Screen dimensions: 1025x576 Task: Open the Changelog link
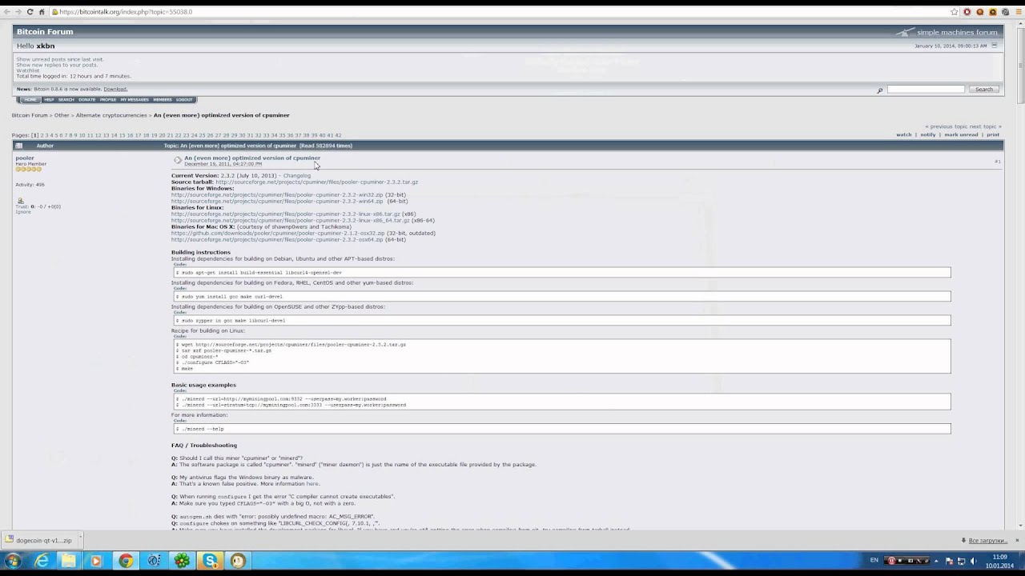(x=296, y=175)
